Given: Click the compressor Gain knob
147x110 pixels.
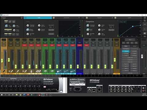Looking at the screenshot, I should pyautogui.click(x=99, y=34).
